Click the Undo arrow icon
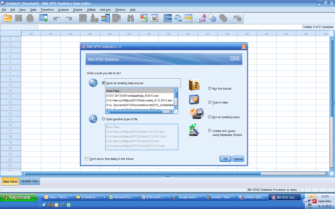The height and width of the screenshot is (209, 335). (57, 18)
